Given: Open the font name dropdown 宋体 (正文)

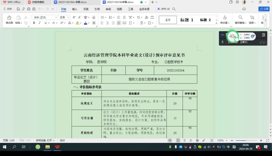Looking at the screenshot, I should click(45, 17).
